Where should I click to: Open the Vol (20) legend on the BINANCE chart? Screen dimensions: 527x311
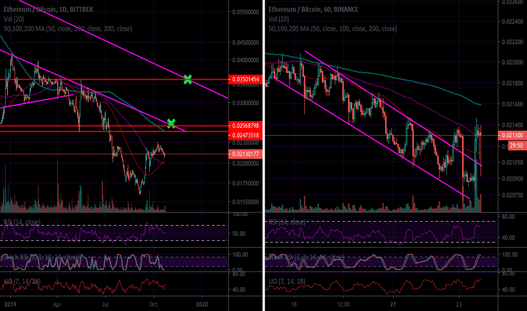[x=279, y=19]
